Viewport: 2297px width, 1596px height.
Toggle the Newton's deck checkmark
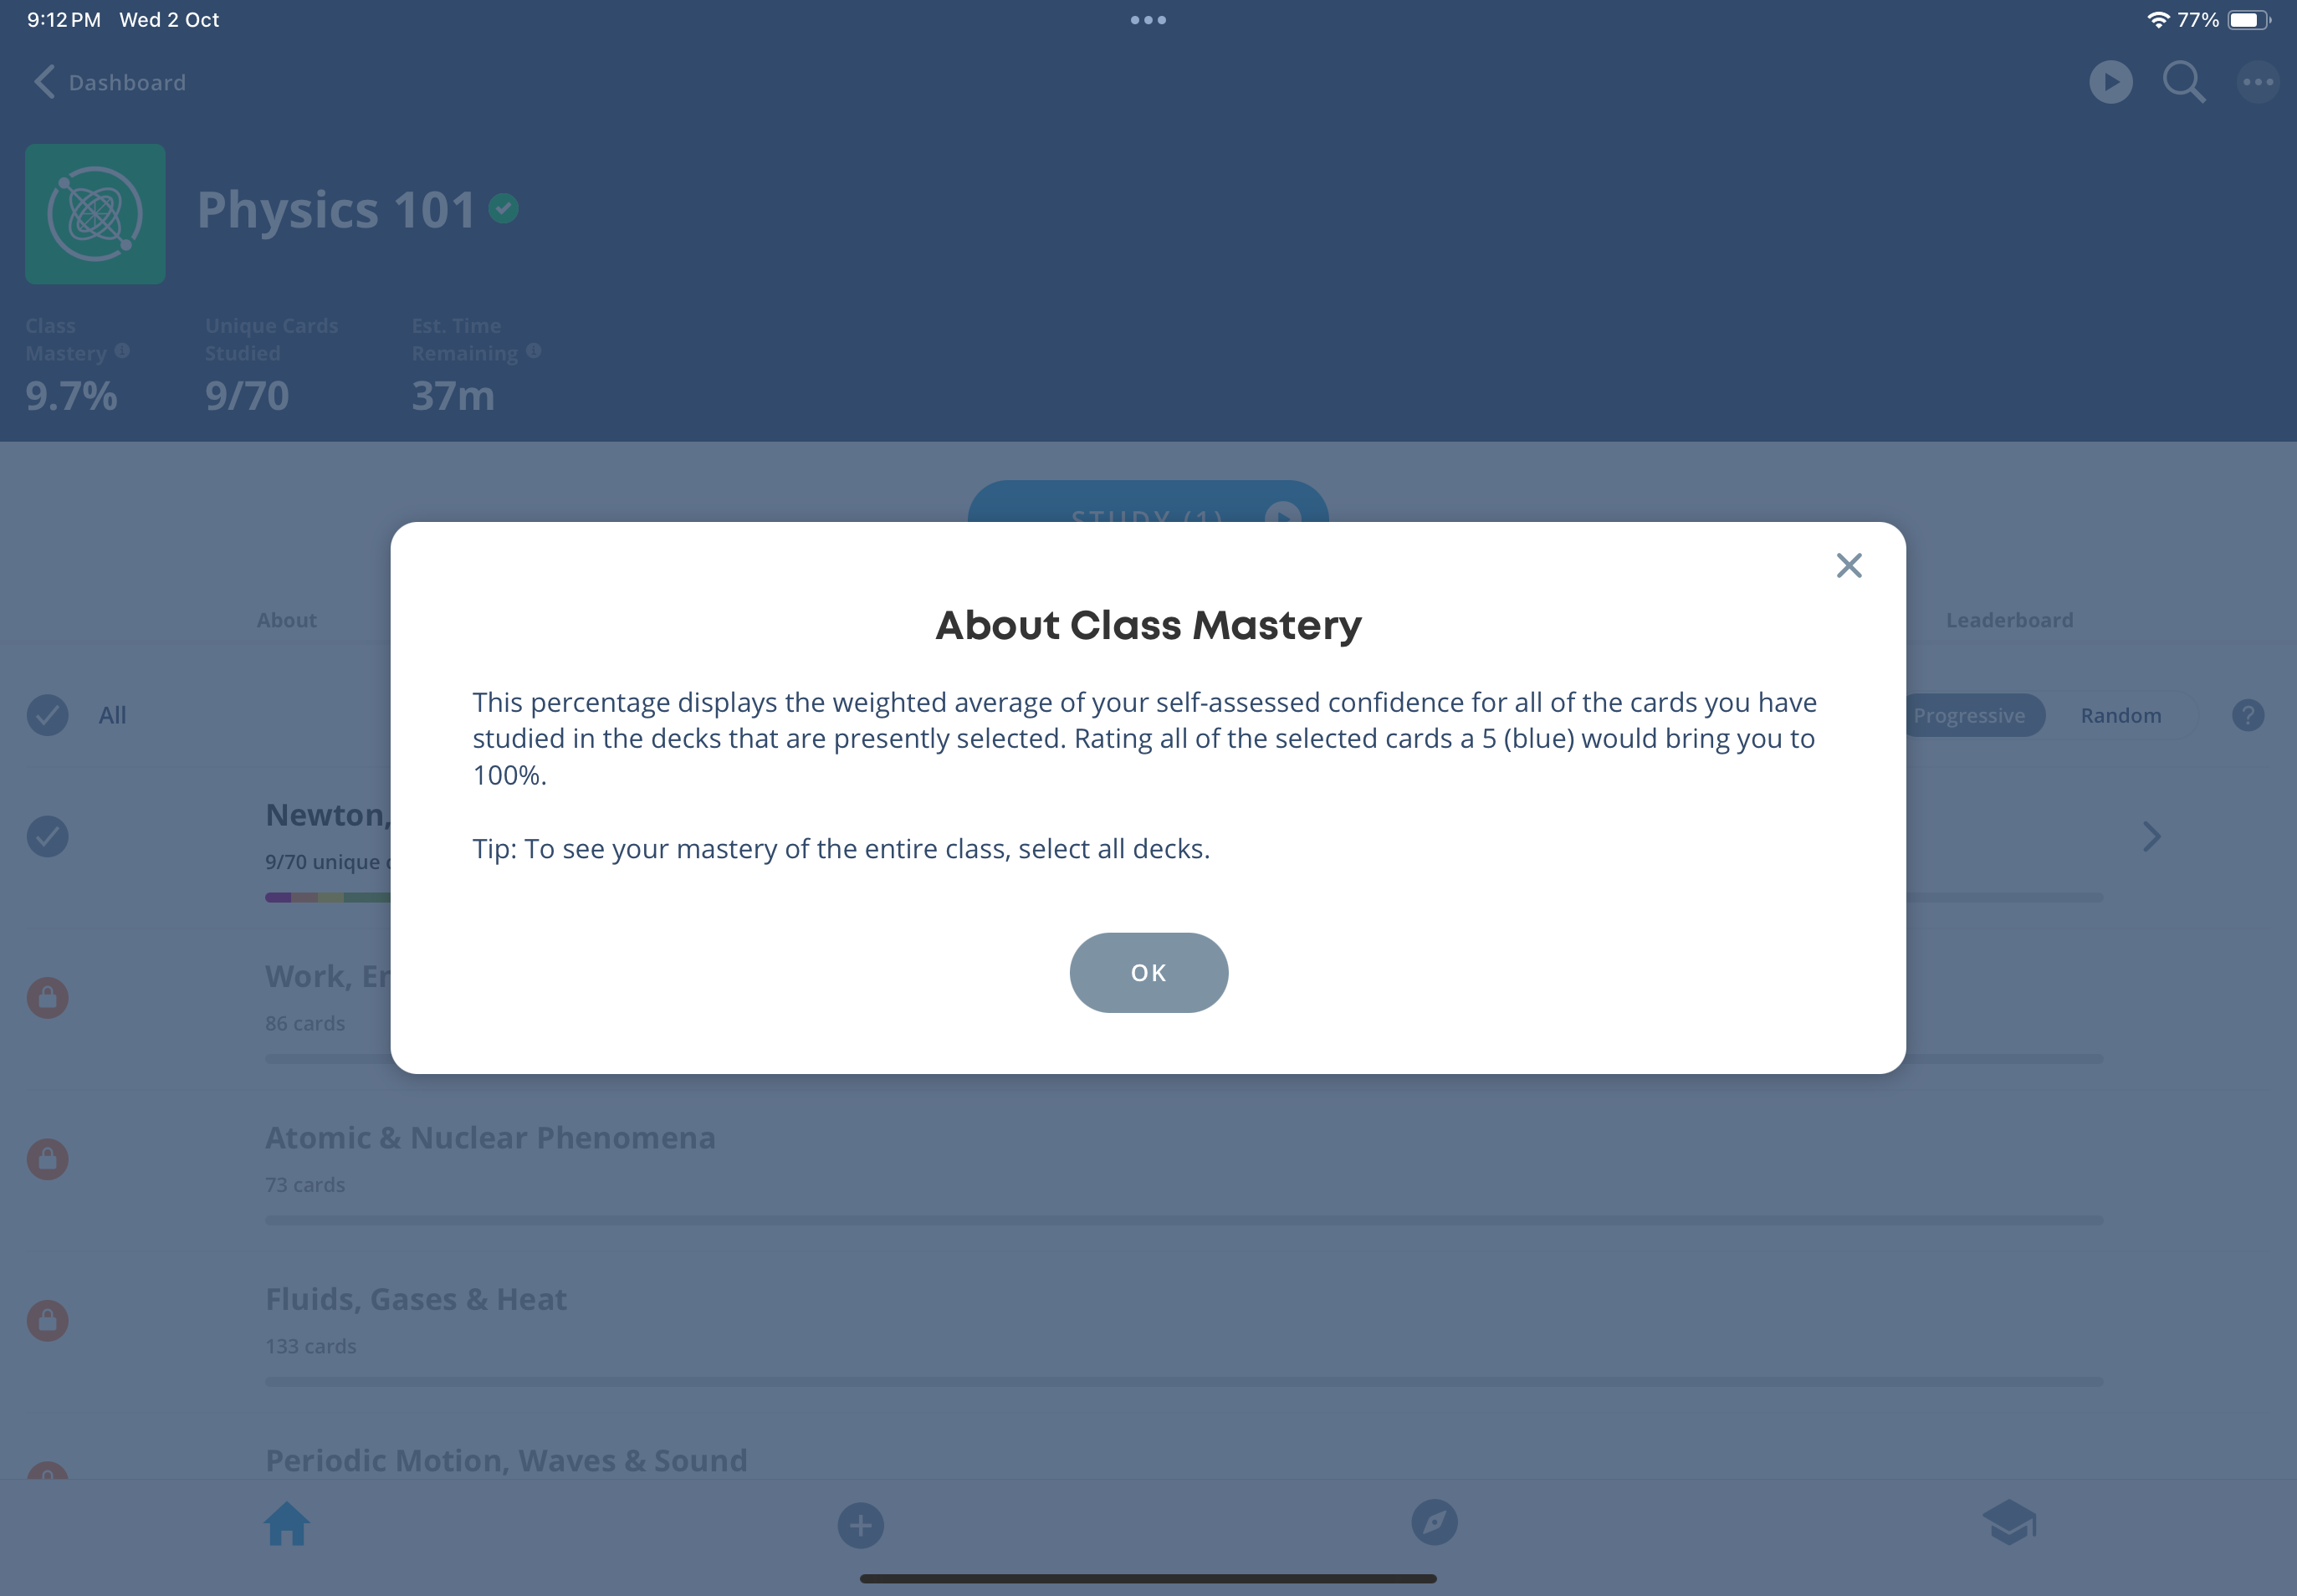[x=47, y=836]
